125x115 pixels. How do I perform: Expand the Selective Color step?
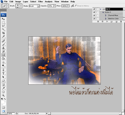coord(106,18)
